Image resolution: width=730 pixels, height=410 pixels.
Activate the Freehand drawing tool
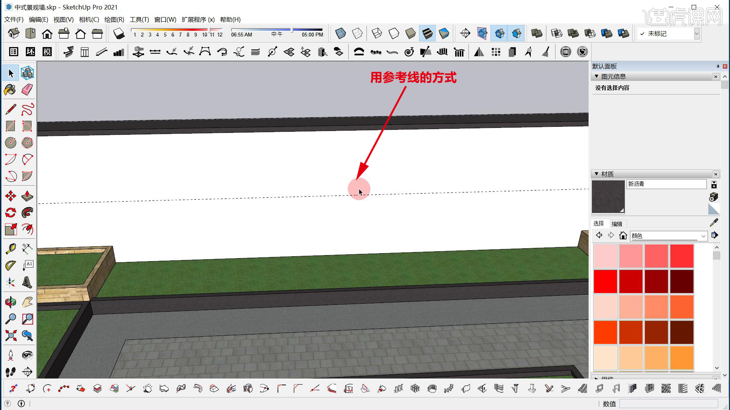tap(27, 109)
